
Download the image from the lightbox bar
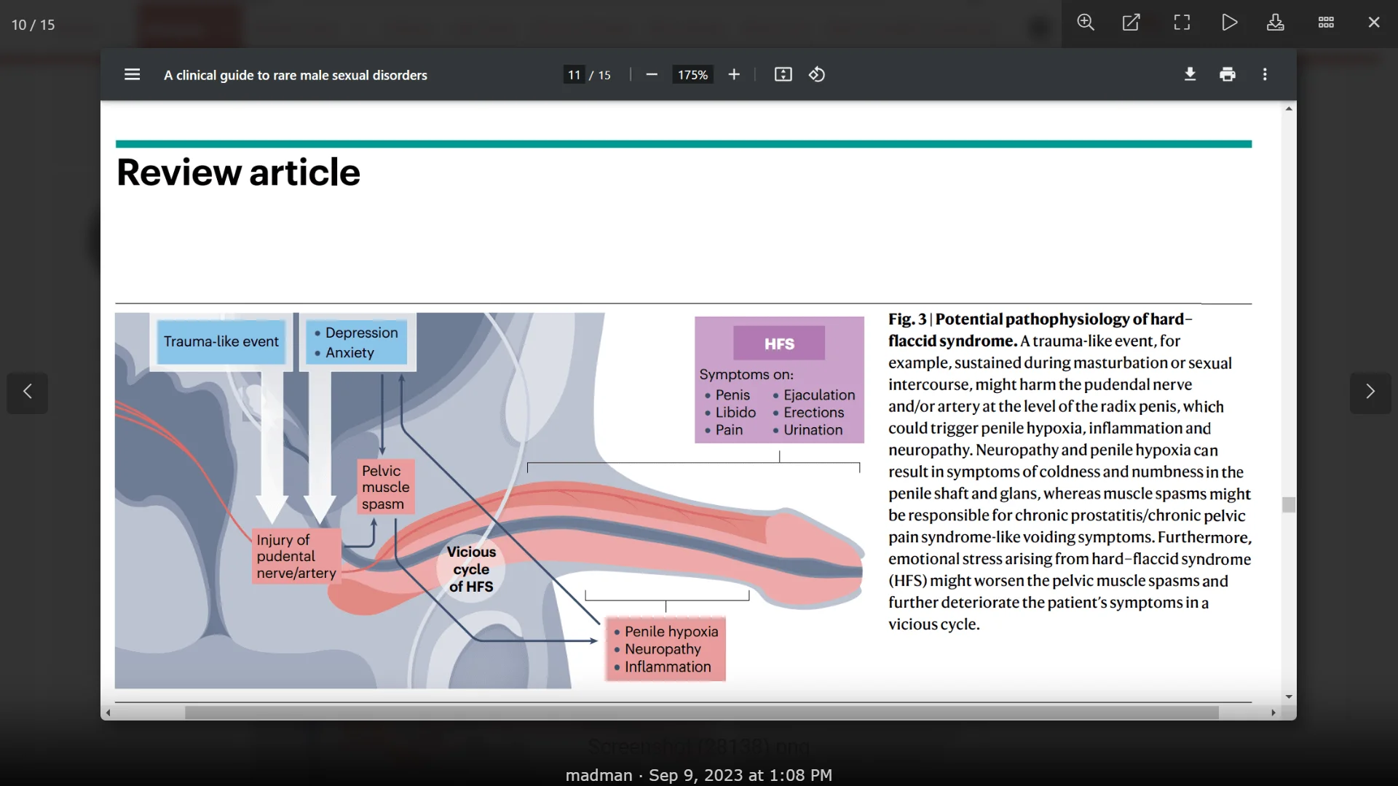click(x=1276, y=23)
